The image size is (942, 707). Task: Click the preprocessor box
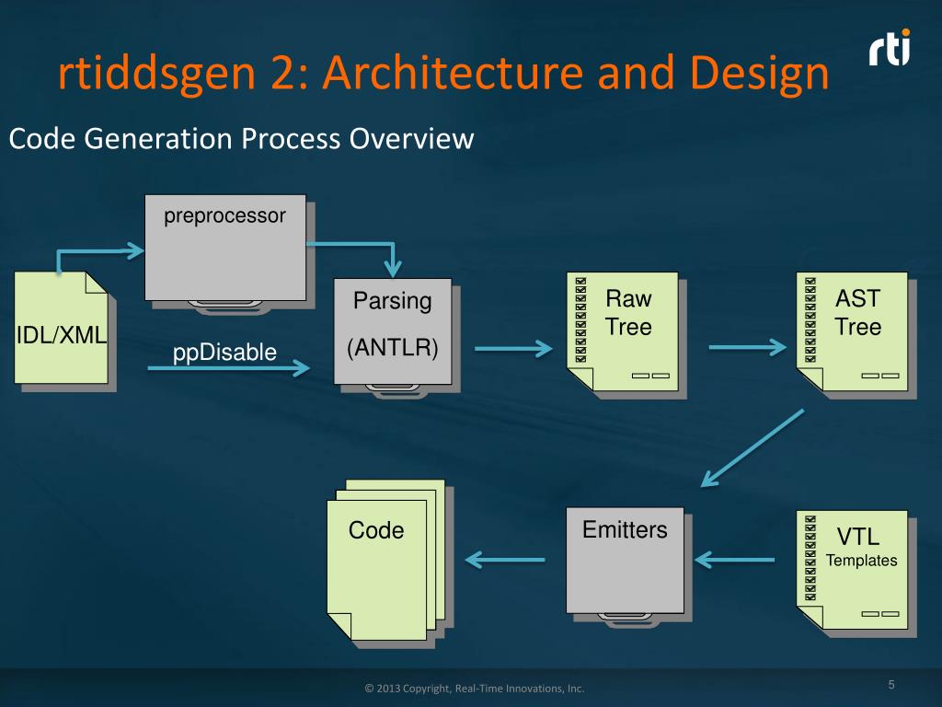225,248
